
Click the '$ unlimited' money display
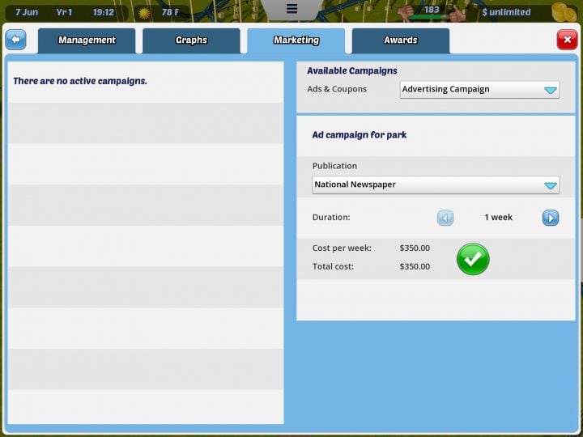(506, 12)
